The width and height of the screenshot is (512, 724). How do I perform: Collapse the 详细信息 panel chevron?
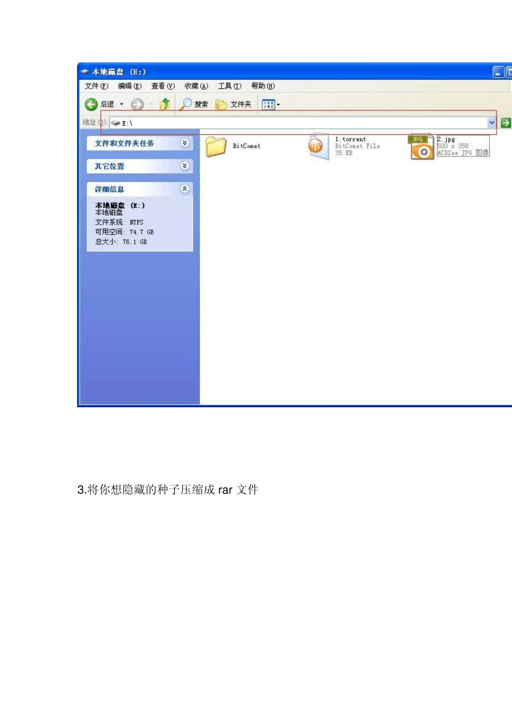click(185, 189)
